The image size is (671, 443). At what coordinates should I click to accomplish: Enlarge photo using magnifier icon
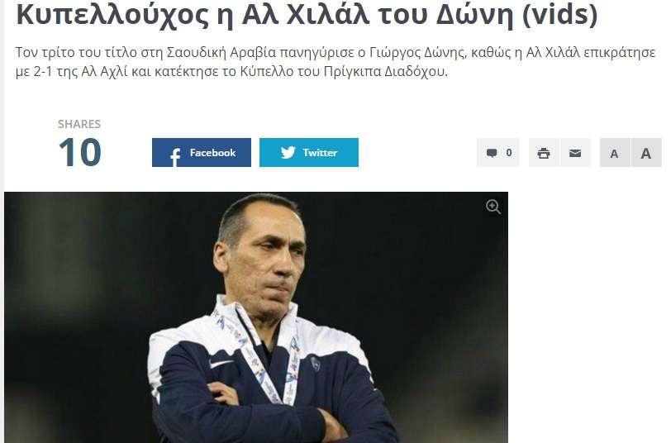pos(493,207)
